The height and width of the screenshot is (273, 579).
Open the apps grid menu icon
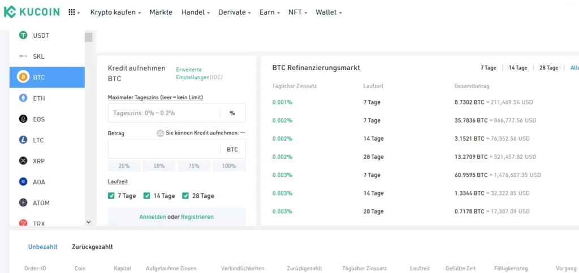click(72, 12)
